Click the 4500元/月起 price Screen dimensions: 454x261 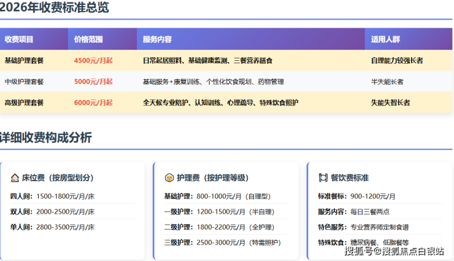coord(93,61)
